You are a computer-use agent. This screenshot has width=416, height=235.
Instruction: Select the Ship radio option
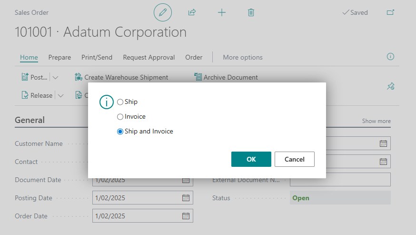(x=120, y=102)
